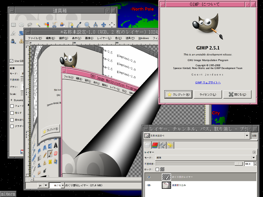Image resolution: width=263 pixels, height=197 pixels.
Task: Select the Zoom magnifier tool
Action: 87,25
